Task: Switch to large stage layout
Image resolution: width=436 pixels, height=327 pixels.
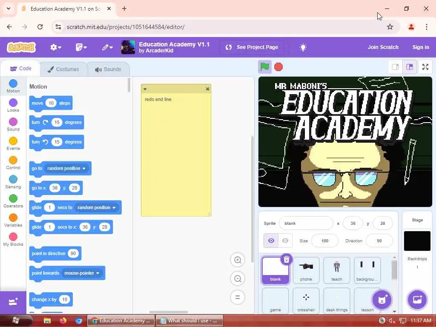Action: [410, 67]
